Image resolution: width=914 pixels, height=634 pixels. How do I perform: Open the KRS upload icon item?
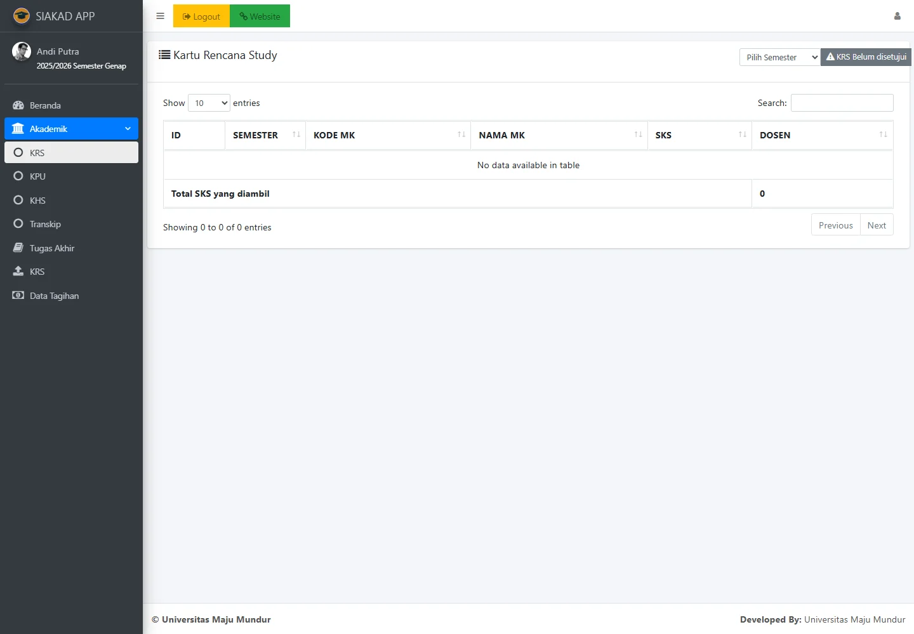(x=18, y=272)
